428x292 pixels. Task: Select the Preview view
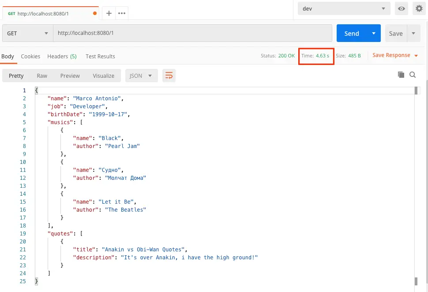click(x=70, y=76)
